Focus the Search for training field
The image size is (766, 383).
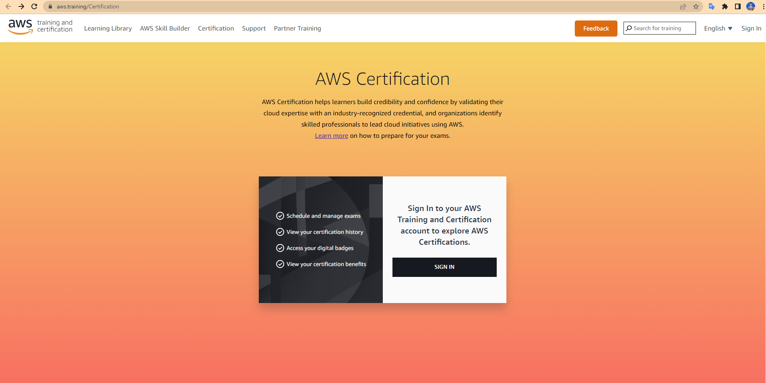click(663, 28)
